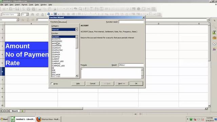217x122 pixels.
Task: Select the Amount cell in the sheet
Action: 26,46
